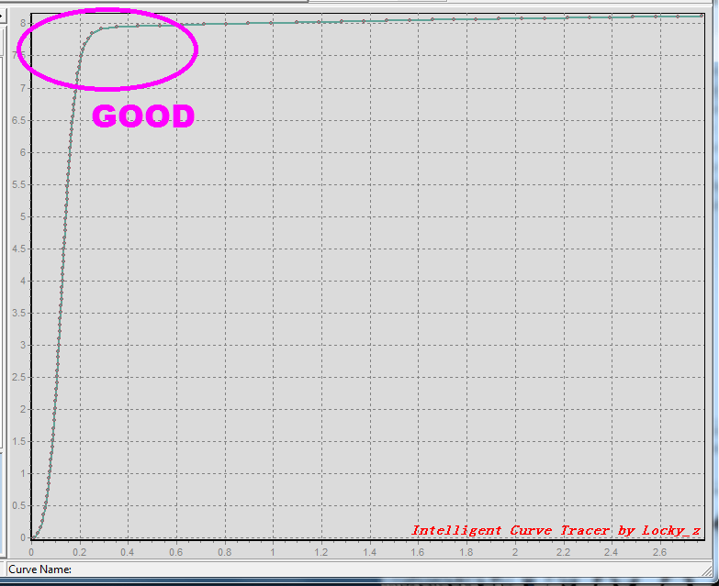Click the Curve Name field in status bar

(x=359, y=569)
